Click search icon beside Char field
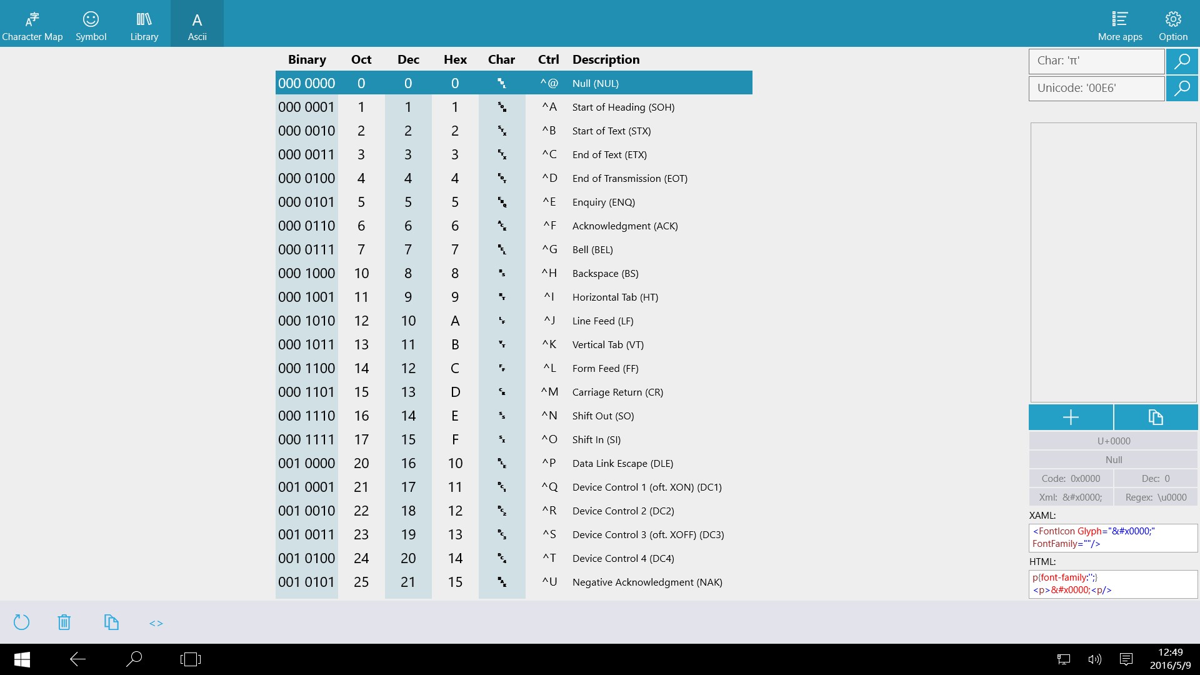 point(1182,61)
